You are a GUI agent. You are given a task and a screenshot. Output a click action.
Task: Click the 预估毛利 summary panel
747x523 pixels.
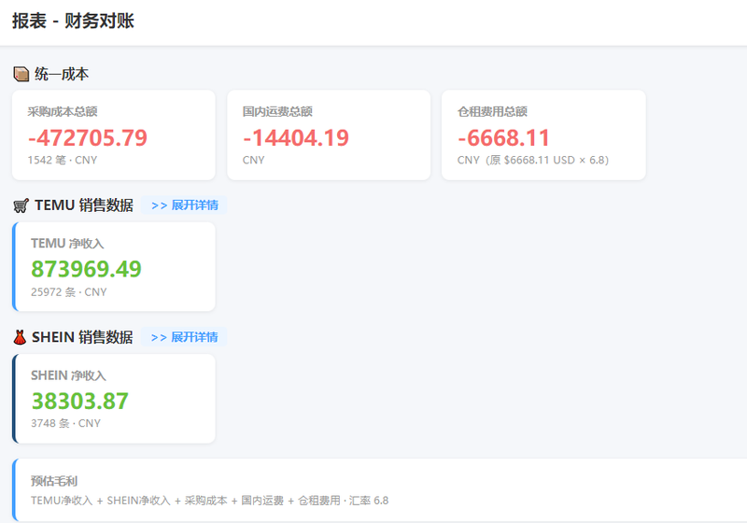380,490
